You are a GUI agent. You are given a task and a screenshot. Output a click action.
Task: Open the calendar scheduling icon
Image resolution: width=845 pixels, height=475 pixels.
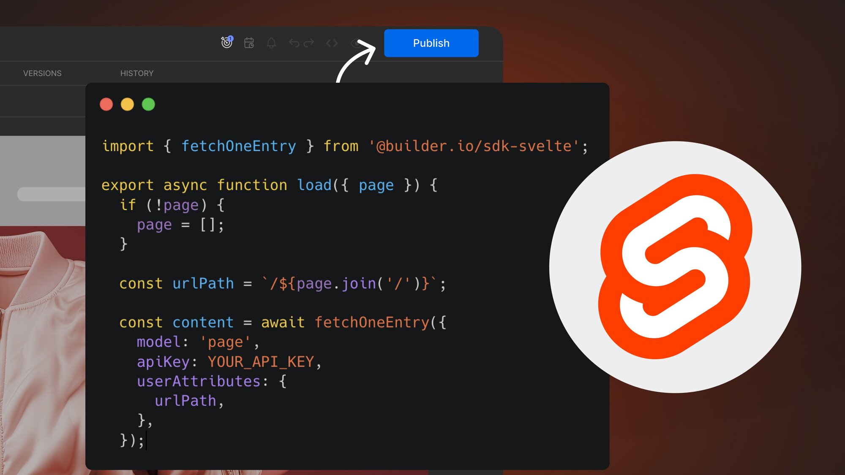point(249,43)
